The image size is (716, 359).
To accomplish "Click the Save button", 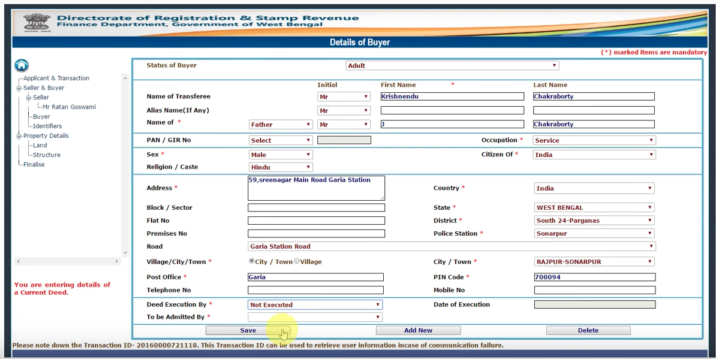I will [x=248, y=330].
